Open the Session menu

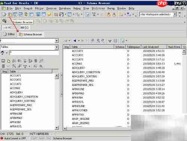51,8
